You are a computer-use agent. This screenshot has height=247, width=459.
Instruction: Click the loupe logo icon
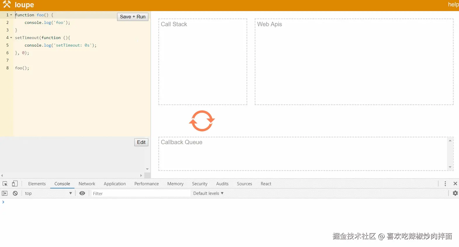point(7,4)
